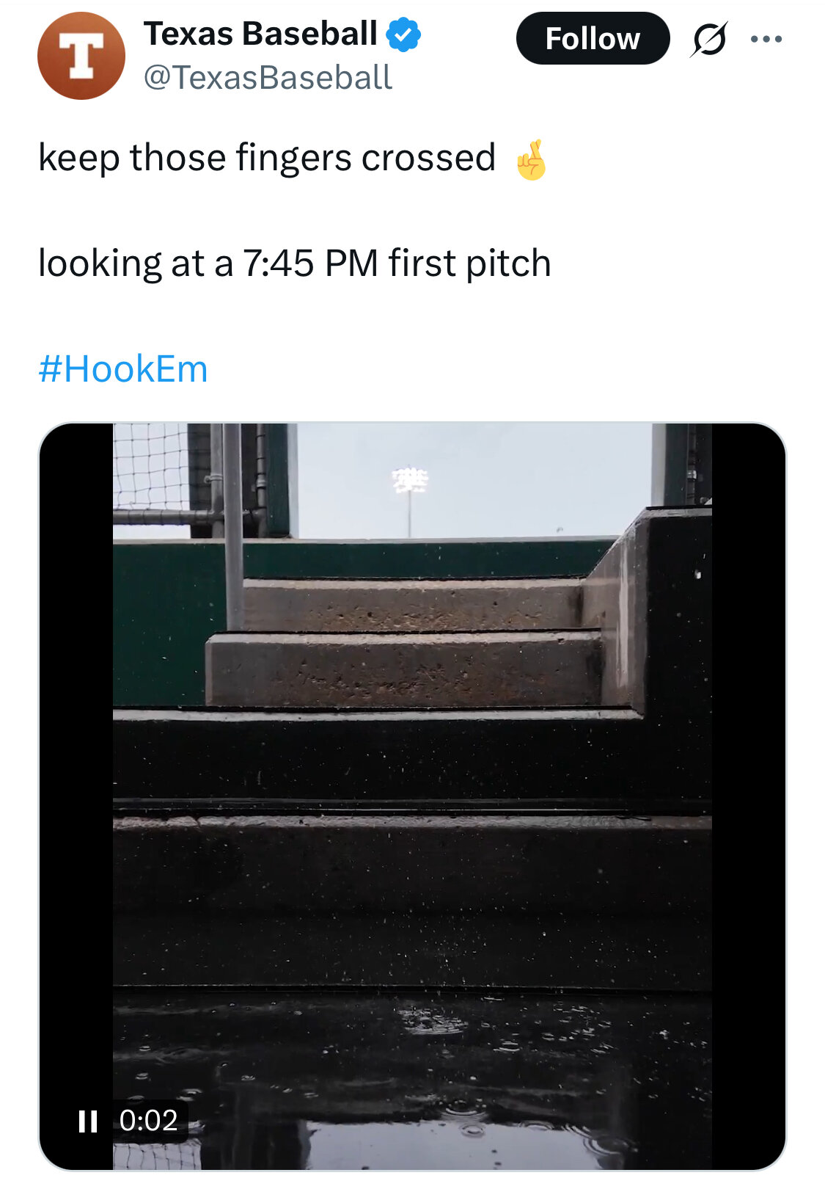Image resolution: width=825 pixels, height=1178 pixels.
Task: Open the #HookEm hashtag link
Action: [x=123, y=368]
